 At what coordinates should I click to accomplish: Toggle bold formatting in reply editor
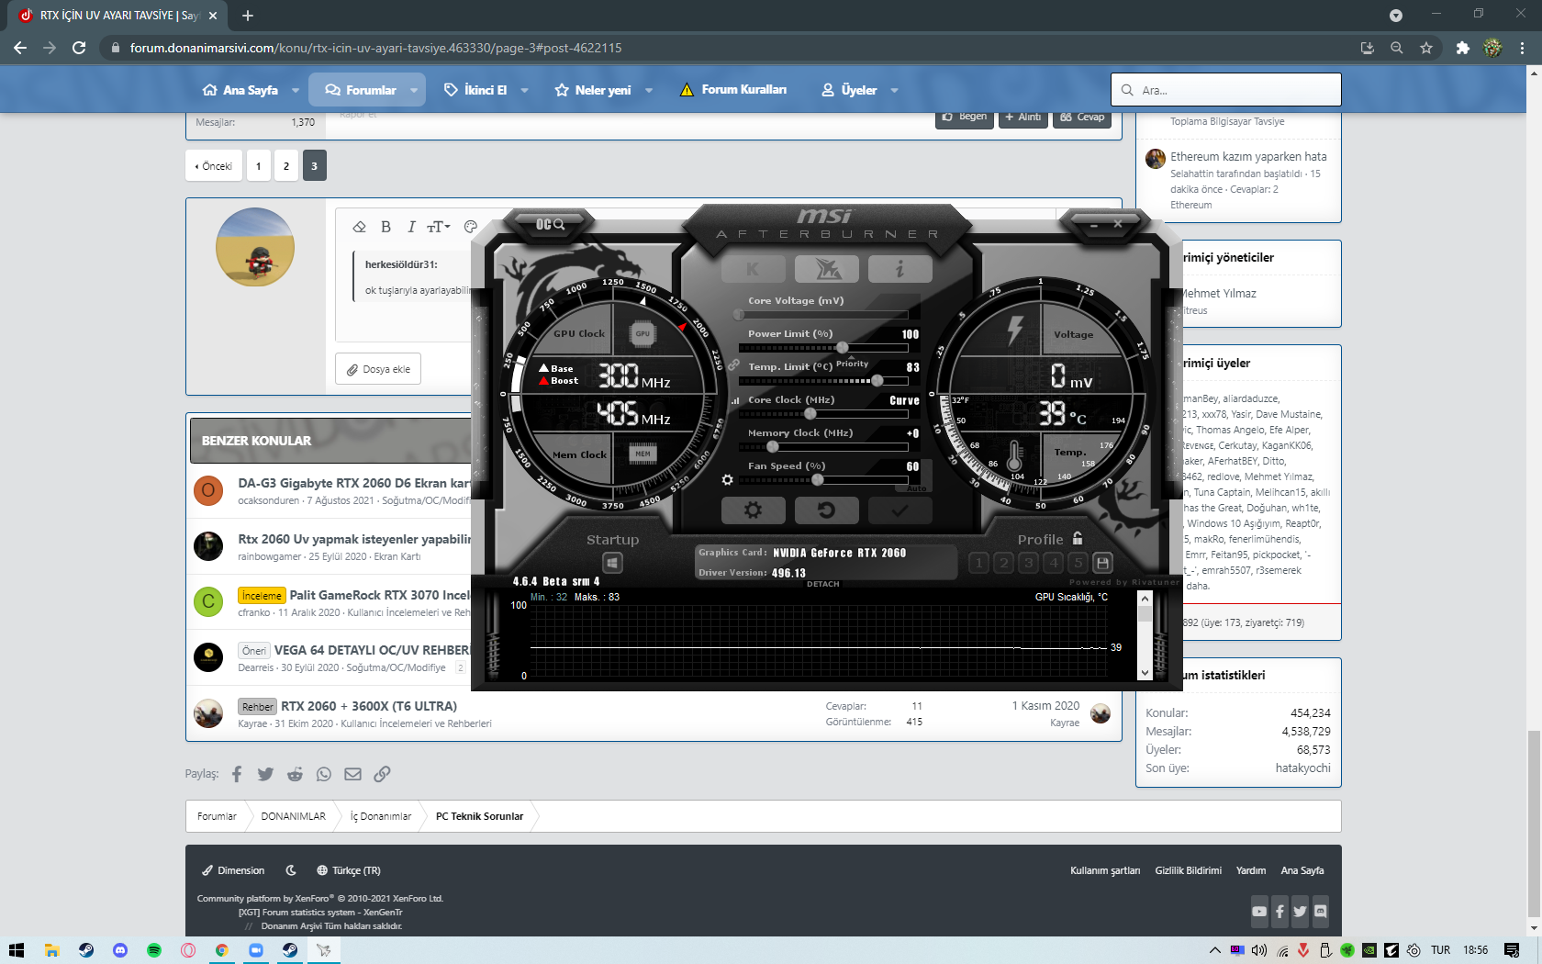point(385,227)
